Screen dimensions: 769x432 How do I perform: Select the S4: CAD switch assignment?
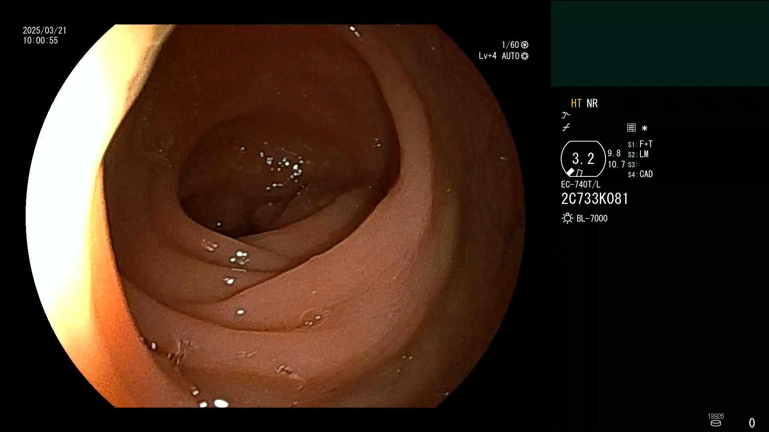(x=640, y=174)
